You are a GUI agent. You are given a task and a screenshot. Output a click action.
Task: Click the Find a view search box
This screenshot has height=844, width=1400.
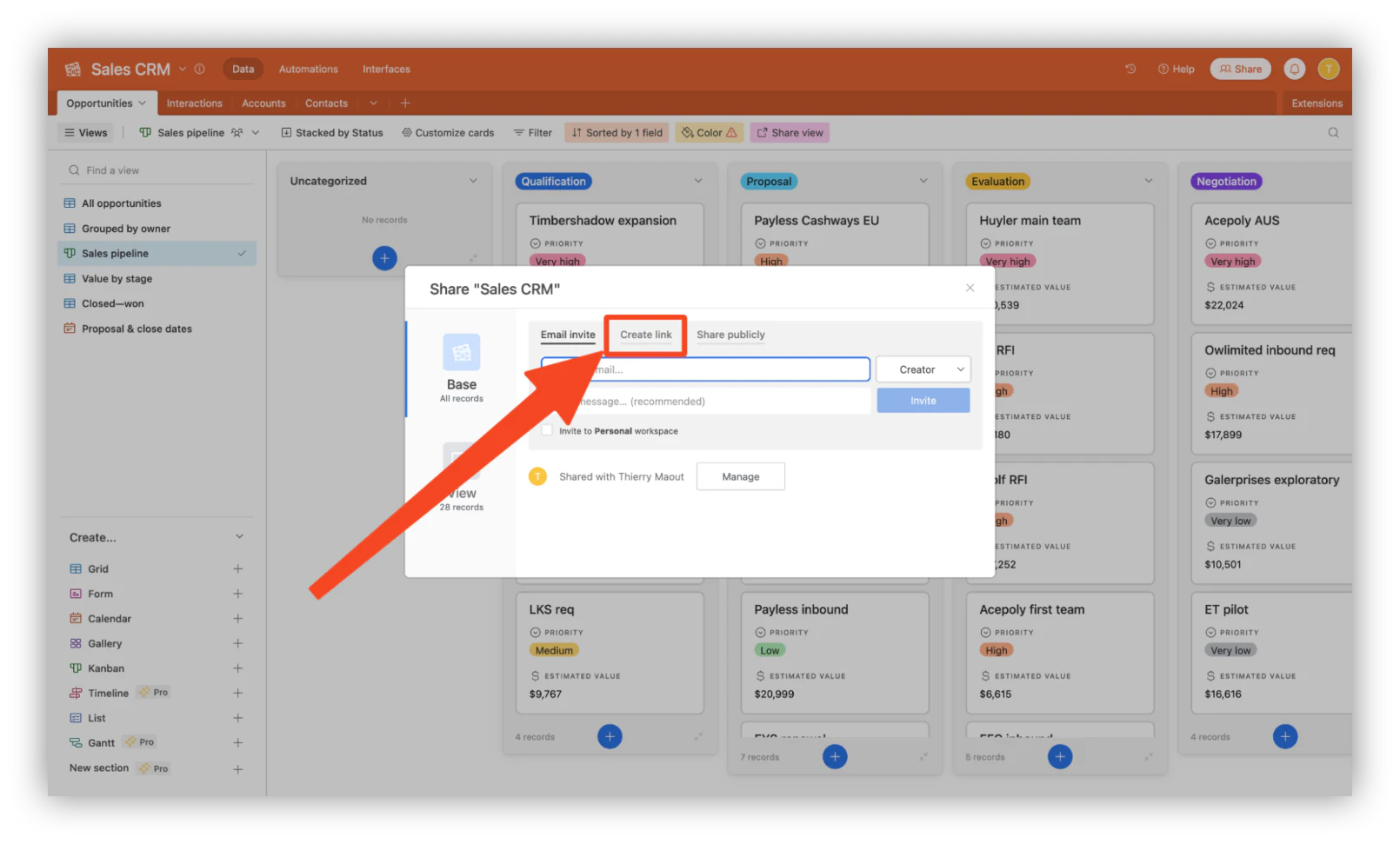click(x=158, y=170)
